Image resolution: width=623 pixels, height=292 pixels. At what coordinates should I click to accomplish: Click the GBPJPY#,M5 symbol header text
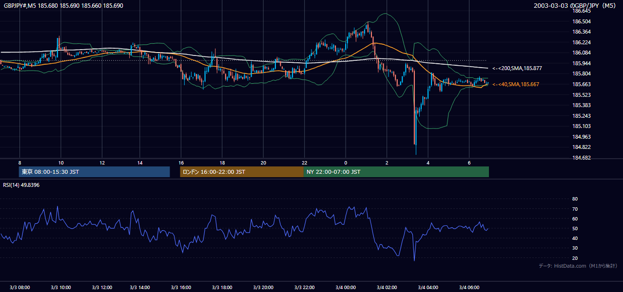click(63, 6)
